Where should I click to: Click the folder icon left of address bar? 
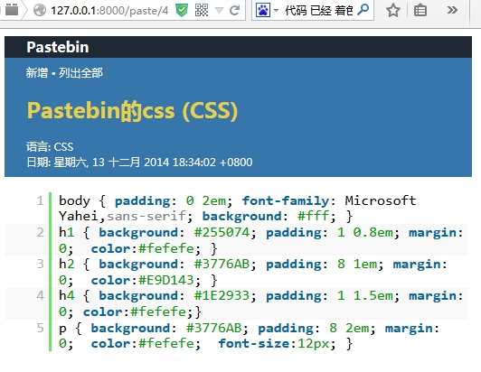[x=12, y=10]
